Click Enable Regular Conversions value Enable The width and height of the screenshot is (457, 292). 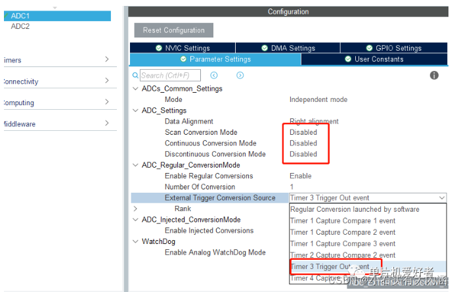click(x=301, y=176)
